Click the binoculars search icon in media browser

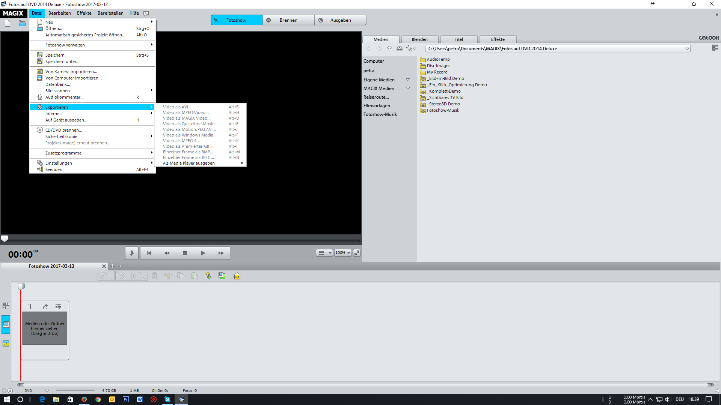tap(399, 49)
